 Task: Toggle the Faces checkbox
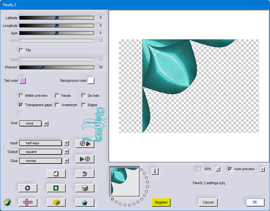point(57,96)
